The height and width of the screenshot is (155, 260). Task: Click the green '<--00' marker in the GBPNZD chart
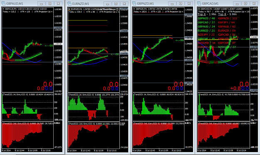point(179,40)
